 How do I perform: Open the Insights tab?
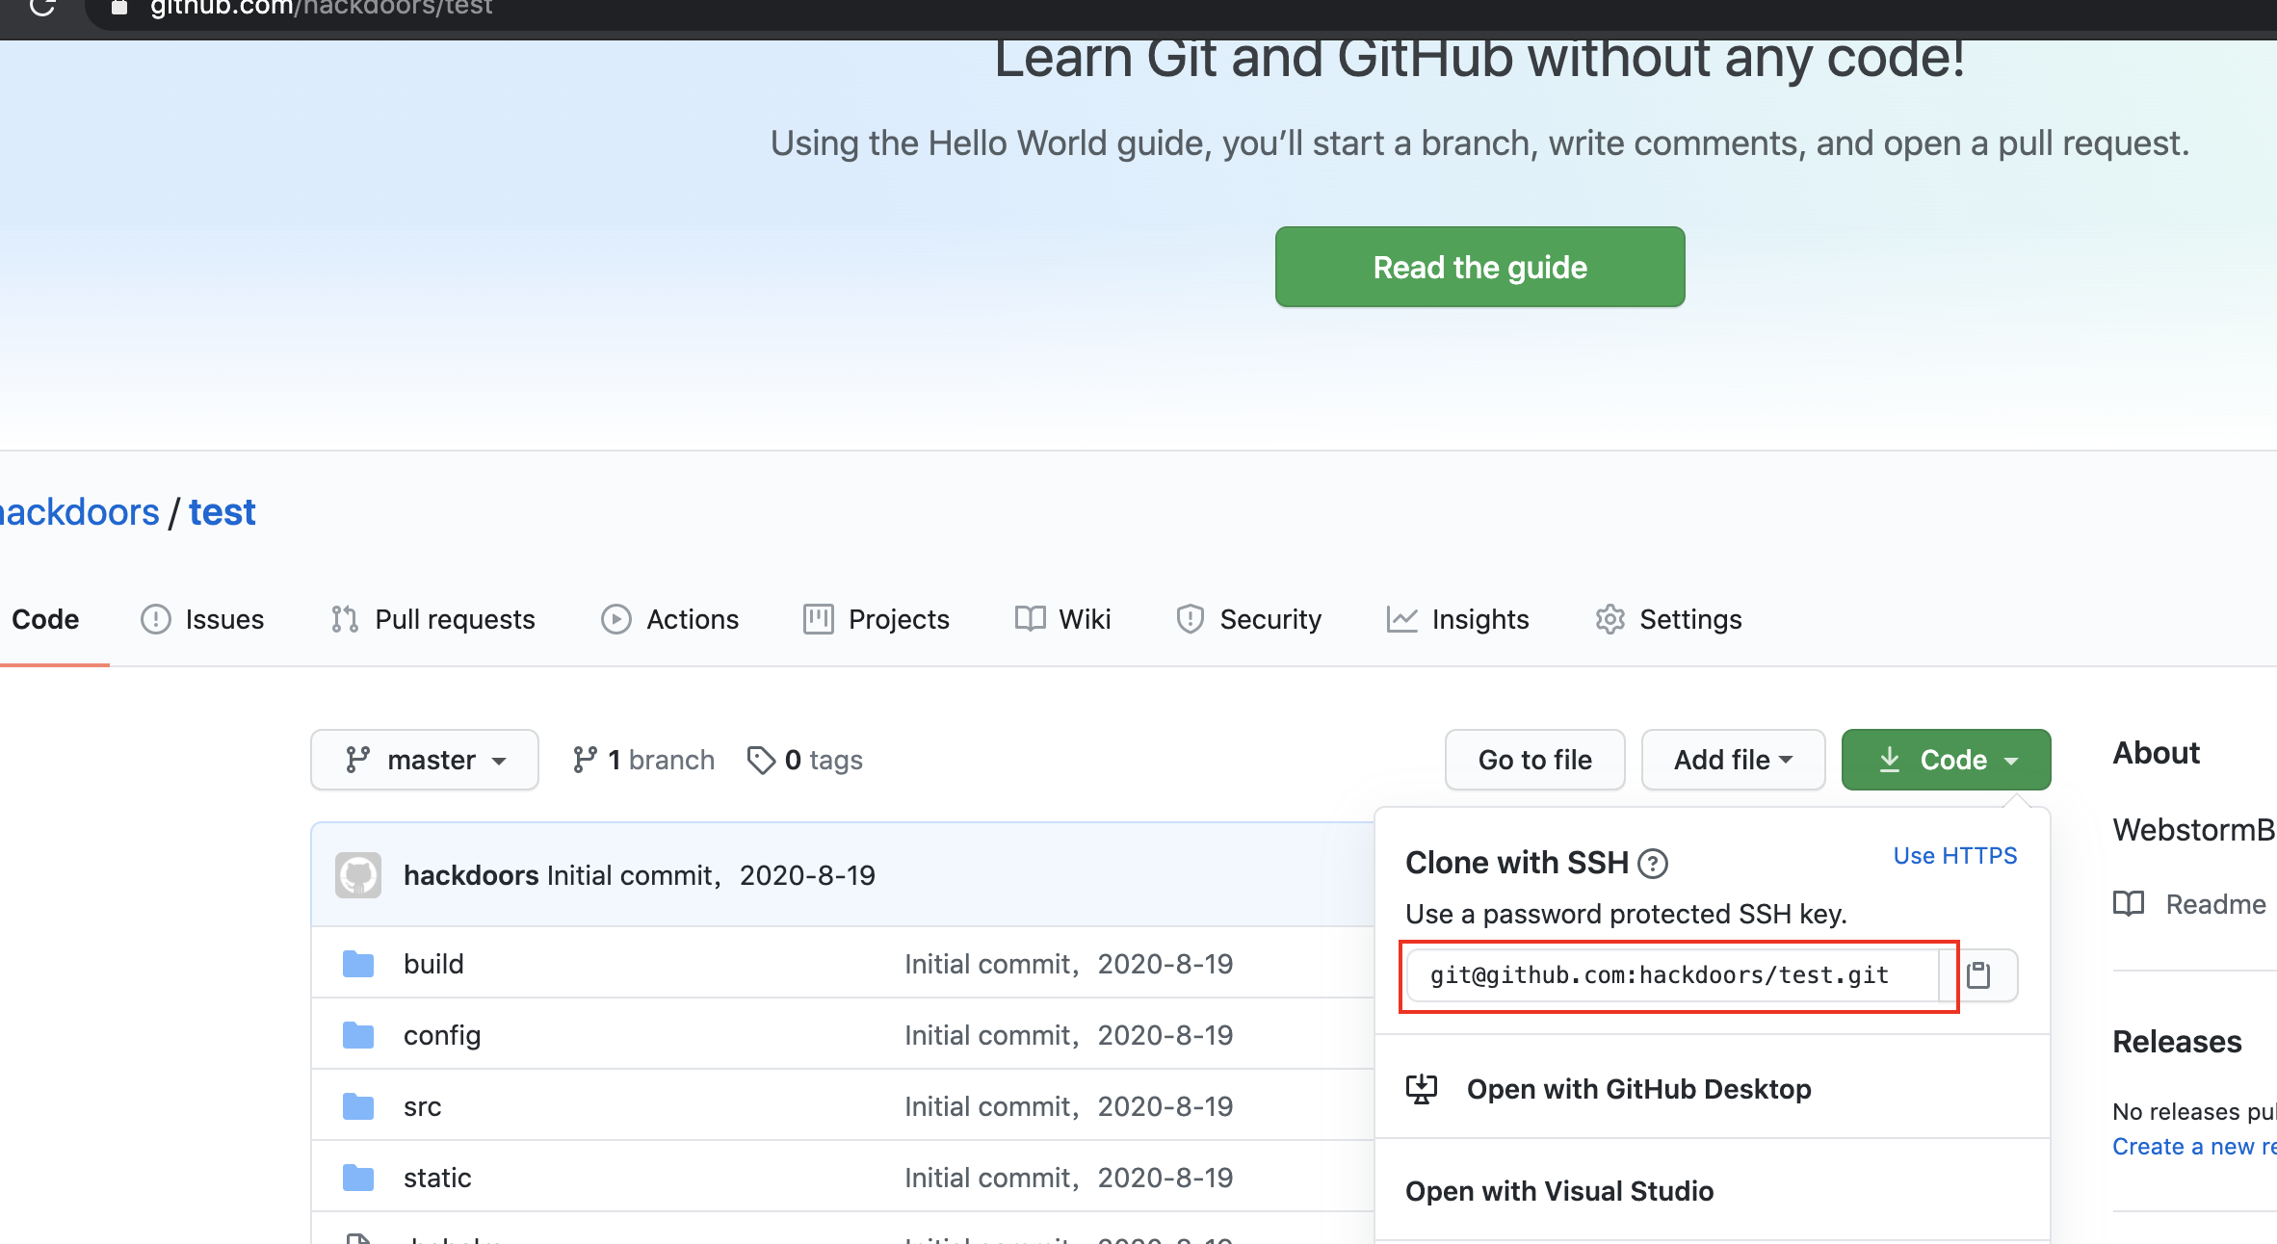tap(1457, 619)
